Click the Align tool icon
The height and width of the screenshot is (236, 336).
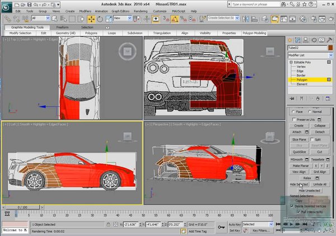pos(254,19)
